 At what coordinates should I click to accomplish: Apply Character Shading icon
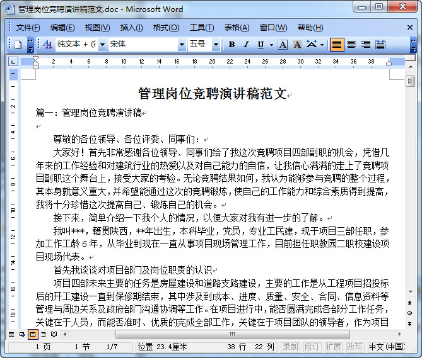(x=297, y=45)
